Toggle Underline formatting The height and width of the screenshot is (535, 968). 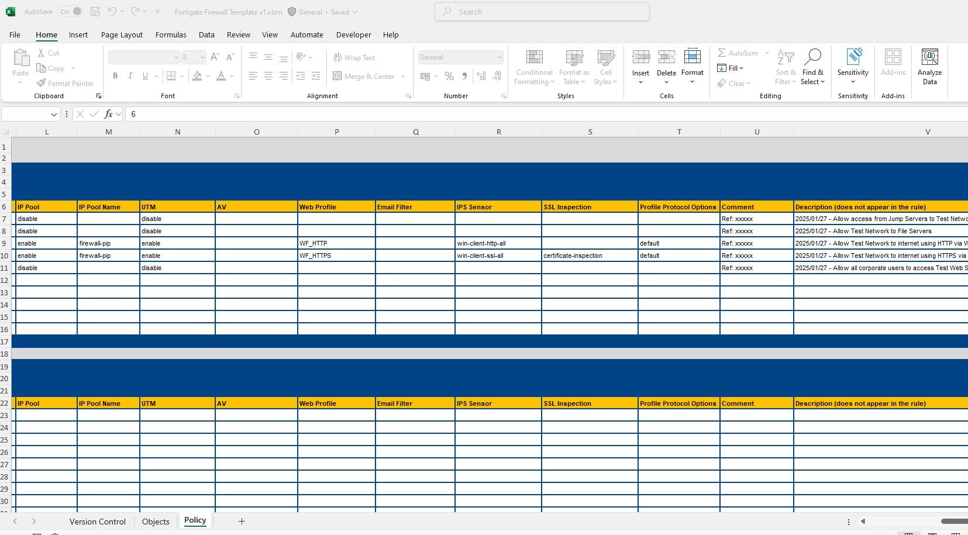(145, 75)
